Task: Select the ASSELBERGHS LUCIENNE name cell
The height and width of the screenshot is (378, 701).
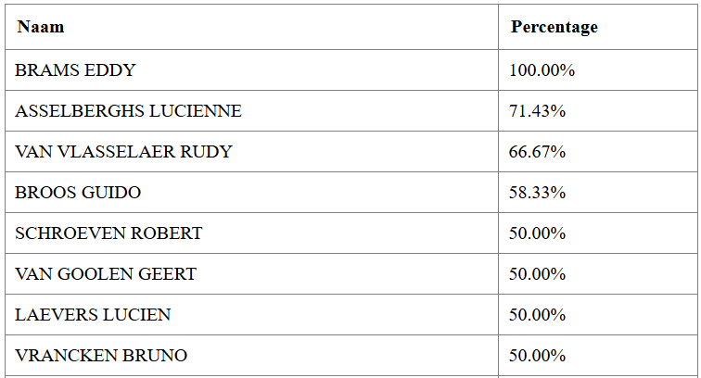Action: pyautogui.click(x=251, y=111)
